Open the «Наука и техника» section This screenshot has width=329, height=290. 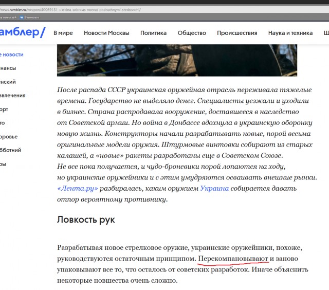pyautogui.click(x=290, y=33)
